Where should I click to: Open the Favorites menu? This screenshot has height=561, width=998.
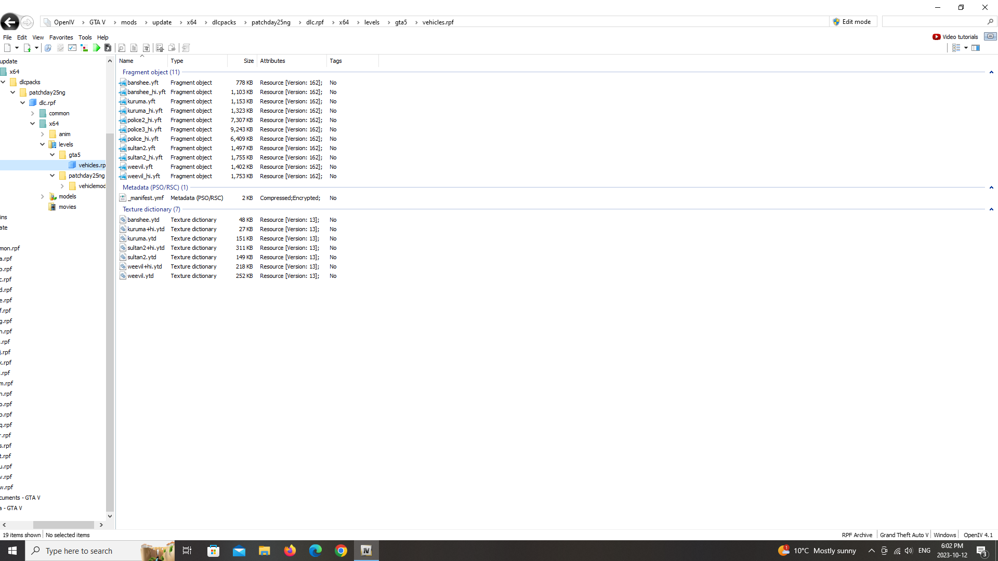pyautogui.click(x=61, y=37)
